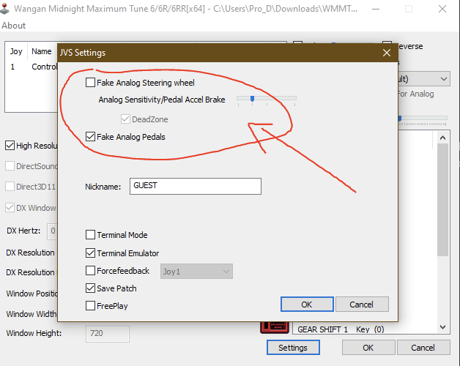The image size is (460, 366).
Task: Click the key list scrollbar thumb
Action: point(442,199)
